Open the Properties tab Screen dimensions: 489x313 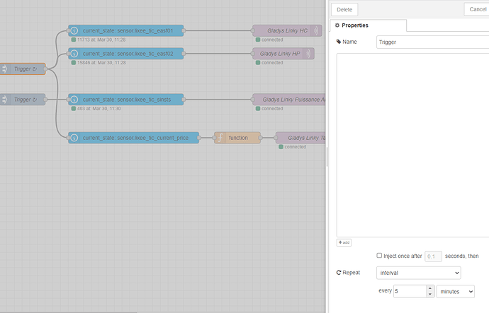pos(369,25)
